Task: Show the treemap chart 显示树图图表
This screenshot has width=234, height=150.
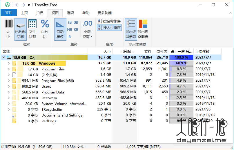Action: [143, 29]
